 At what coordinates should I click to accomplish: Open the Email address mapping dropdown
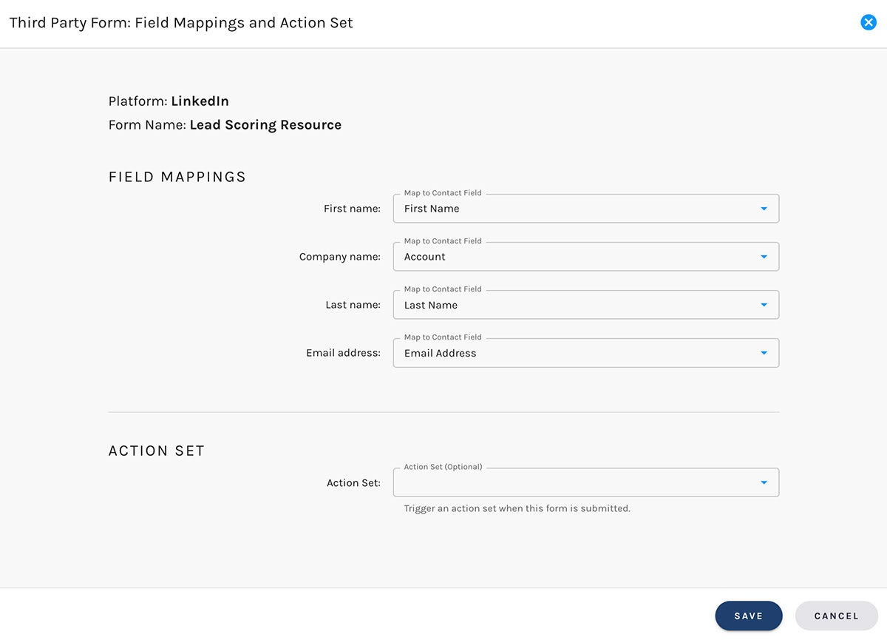(584, 353)
